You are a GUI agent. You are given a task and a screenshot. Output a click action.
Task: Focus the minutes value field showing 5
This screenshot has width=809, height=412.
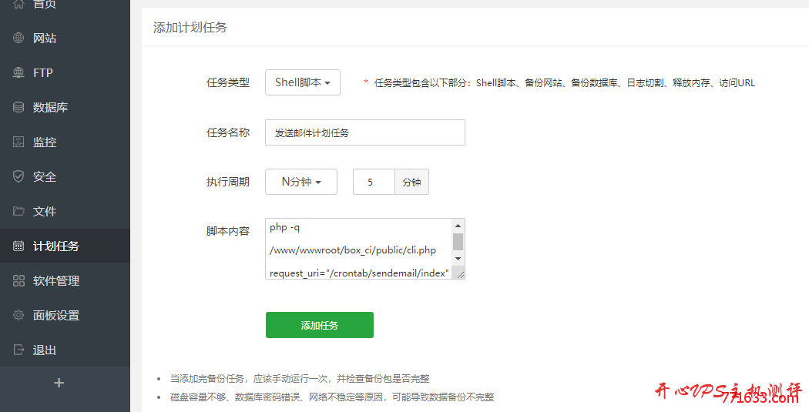[374, 182]
